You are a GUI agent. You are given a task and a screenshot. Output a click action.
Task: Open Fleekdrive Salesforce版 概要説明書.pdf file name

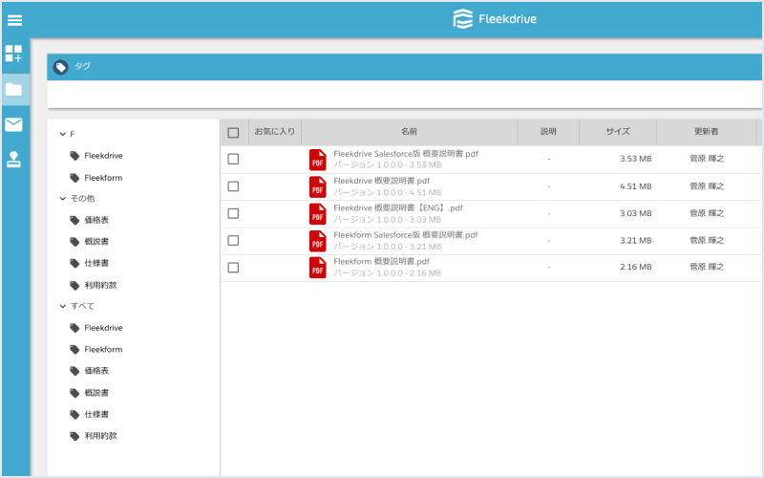tap(406, 154)
